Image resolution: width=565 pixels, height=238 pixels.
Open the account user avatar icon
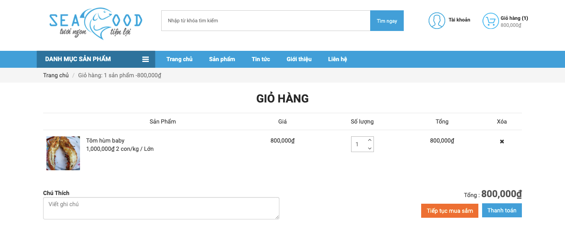pyautogui.click(x=436, y=21)
